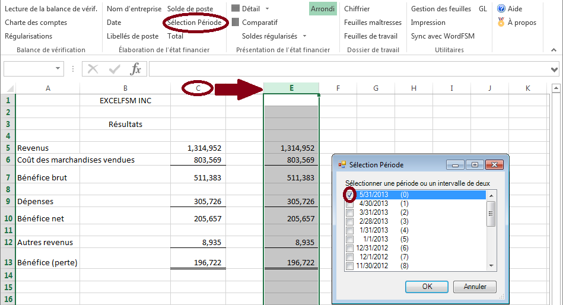The width and height of the screenshot is (563, 305).
Task: Check the 4/30/2013 period checkbox
Action: point(350,204)
